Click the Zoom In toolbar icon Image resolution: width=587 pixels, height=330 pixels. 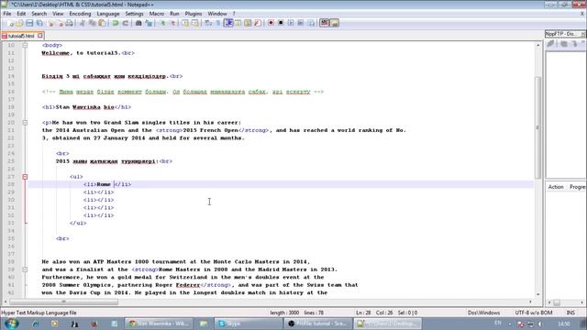[x=162, y=23]
